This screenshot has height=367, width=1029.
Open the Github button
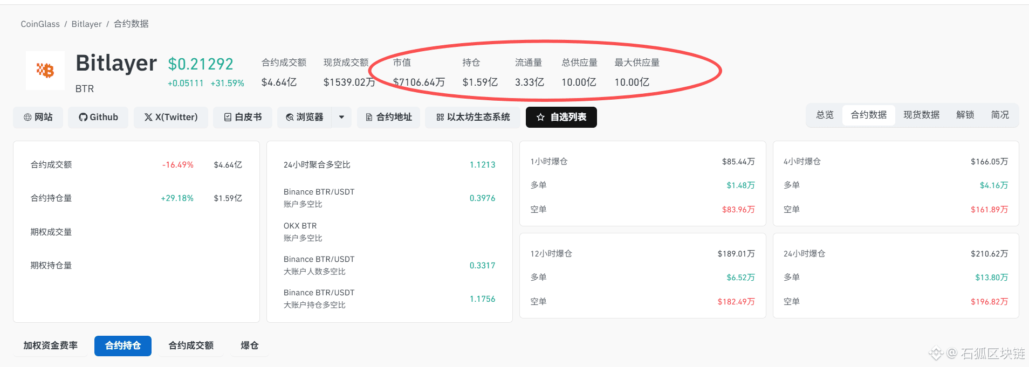point(98,117)
